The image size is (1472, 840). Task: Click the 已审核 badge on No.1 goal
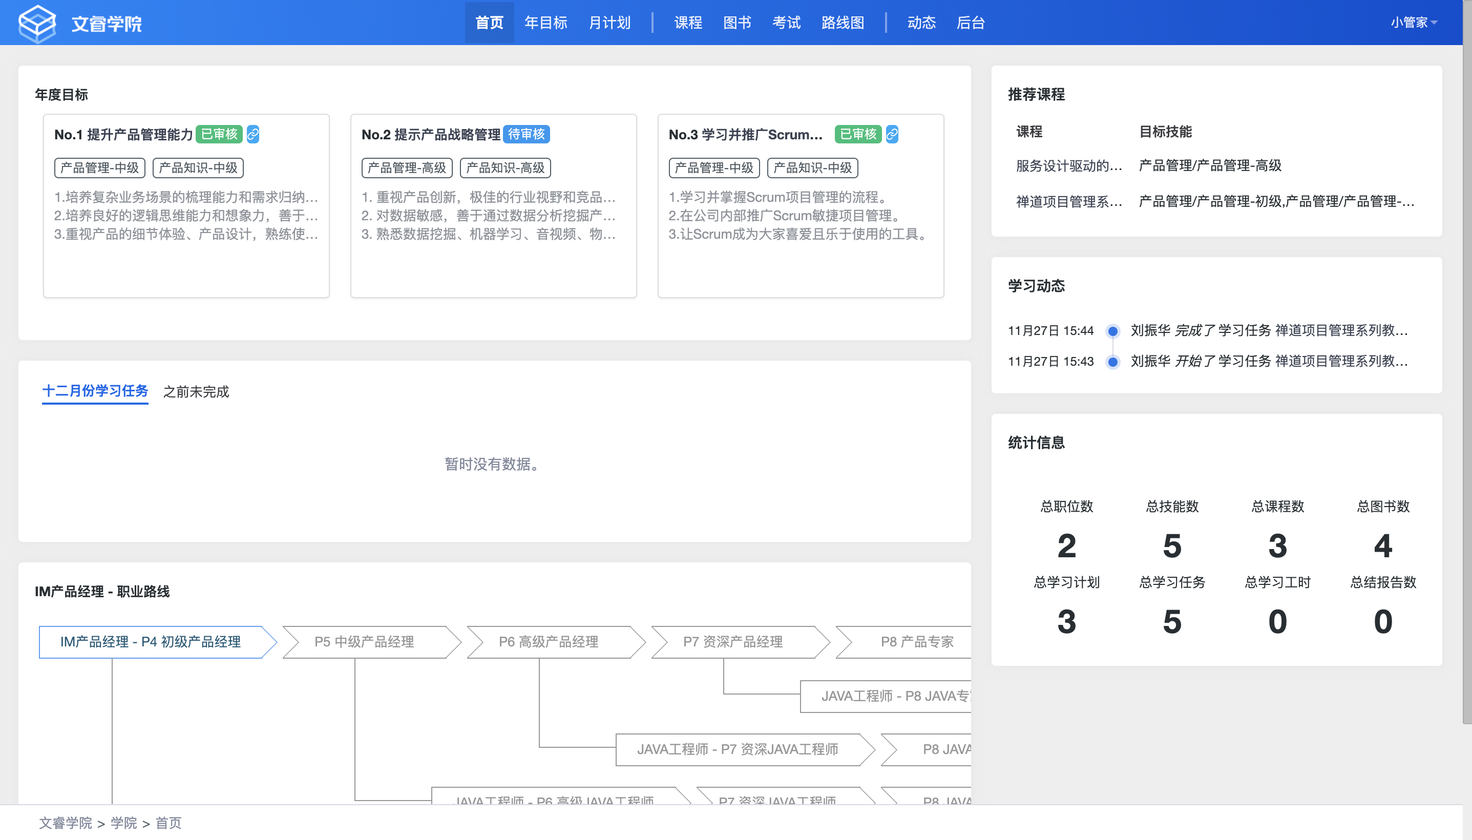tap(219, 134)
